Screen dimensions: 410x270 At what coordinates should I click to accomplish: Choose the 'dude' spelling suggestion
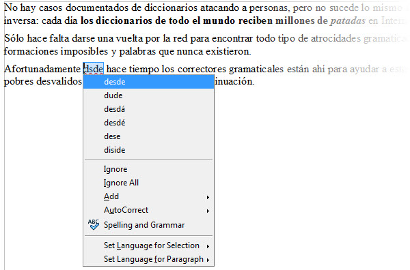click(x=148, y=95)
